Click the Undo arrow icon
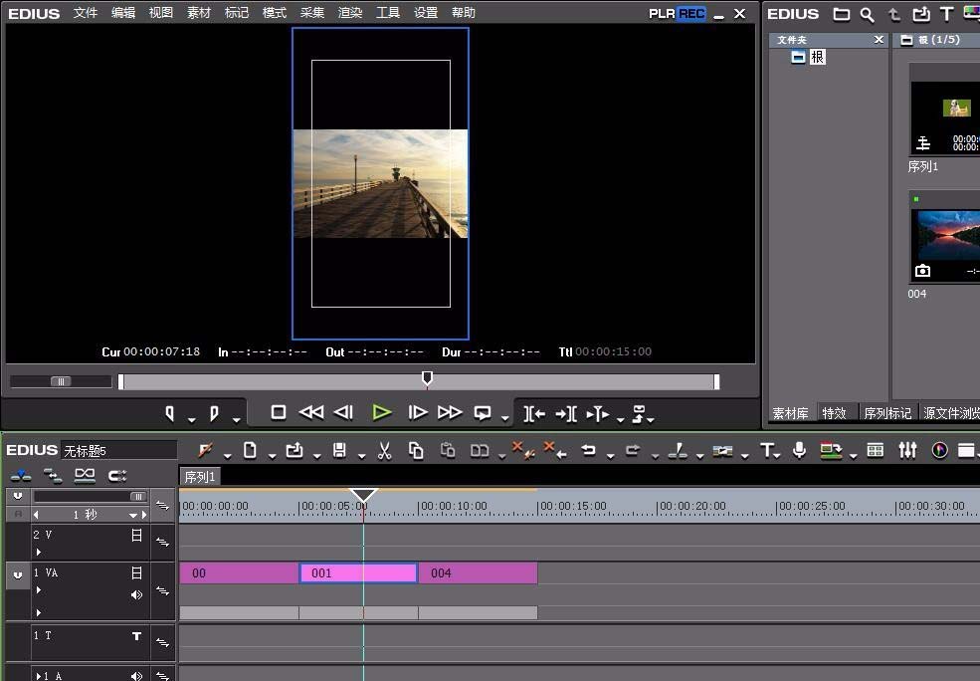Screen dimensions: 980x681 pos(588,451)
